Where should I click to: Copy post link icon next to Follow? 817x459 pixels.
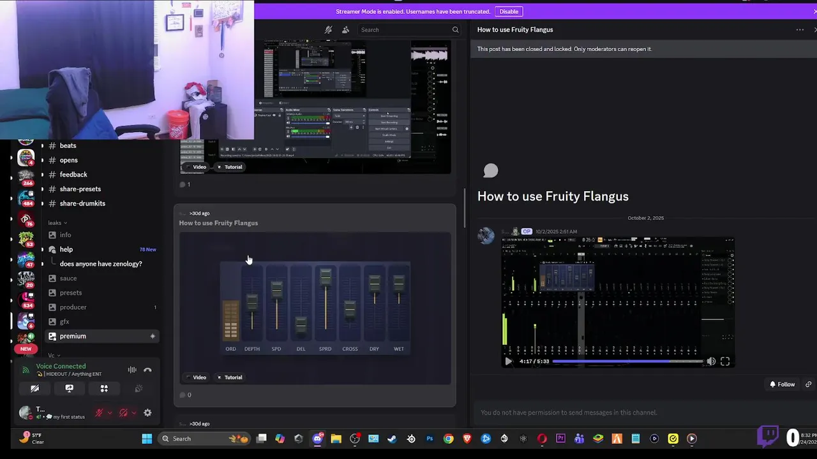(808, 384)
